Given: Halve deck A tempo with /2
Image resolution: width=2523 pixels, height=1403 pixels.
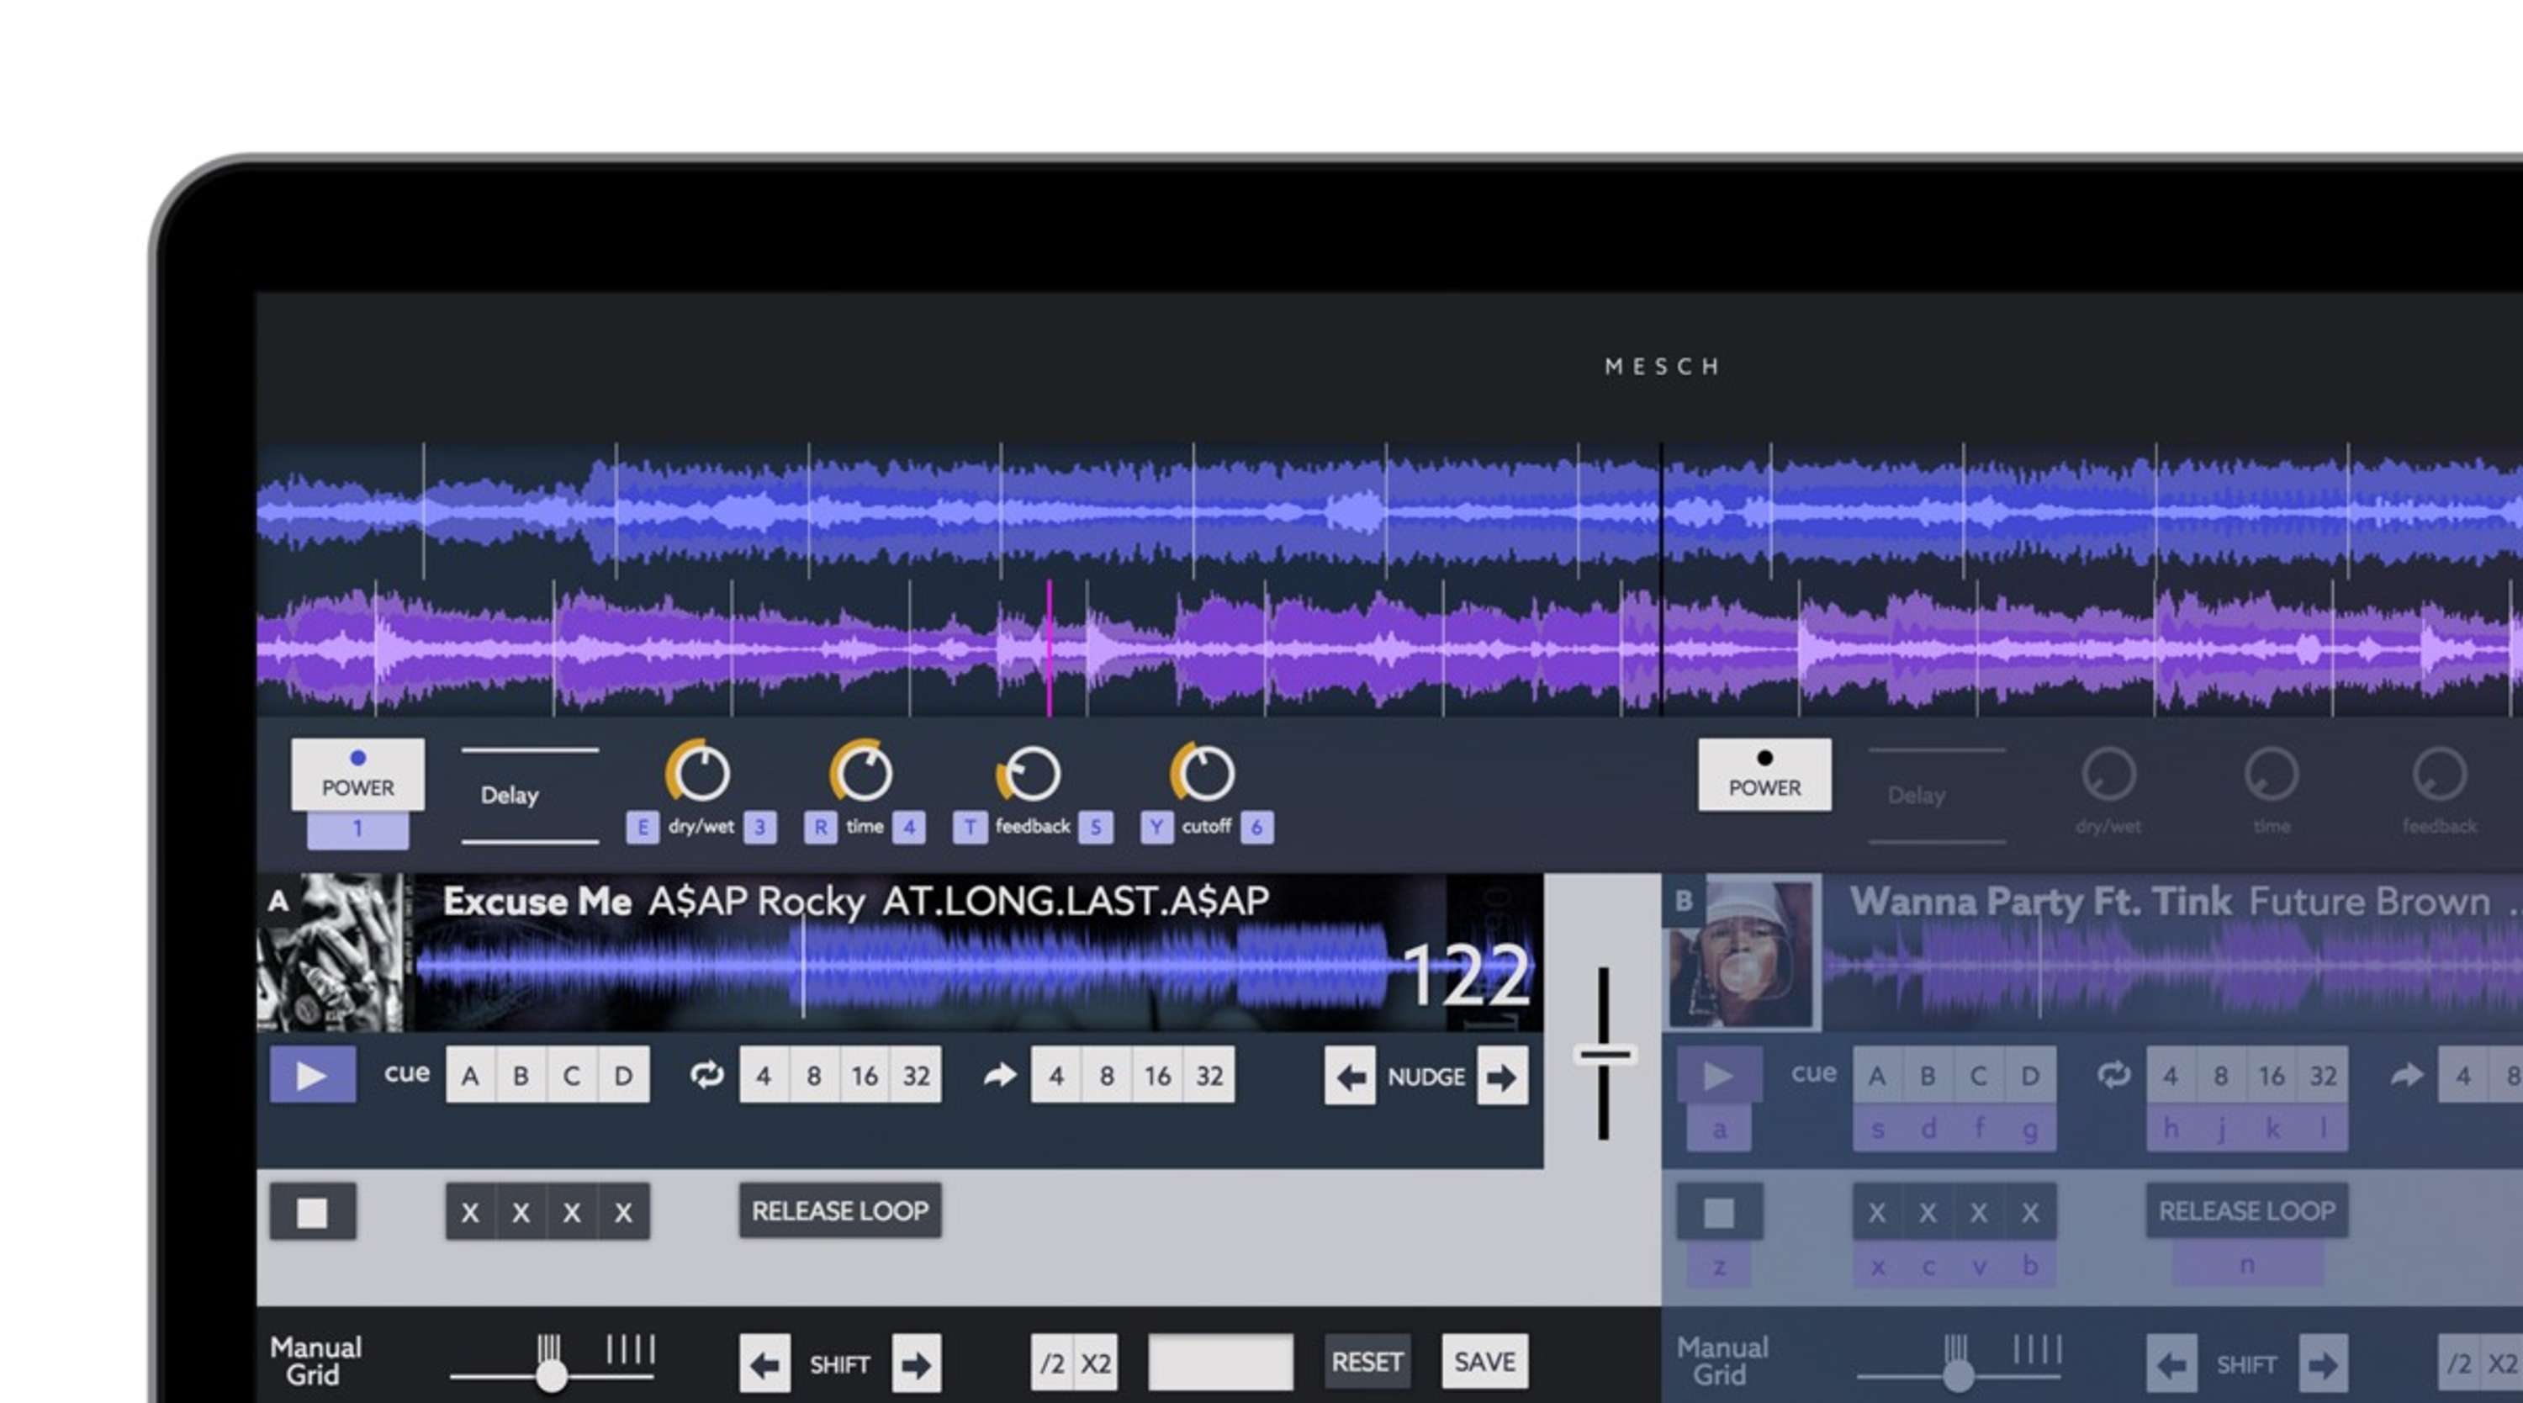Looking at the screenshot, I should [1053, 1363].
